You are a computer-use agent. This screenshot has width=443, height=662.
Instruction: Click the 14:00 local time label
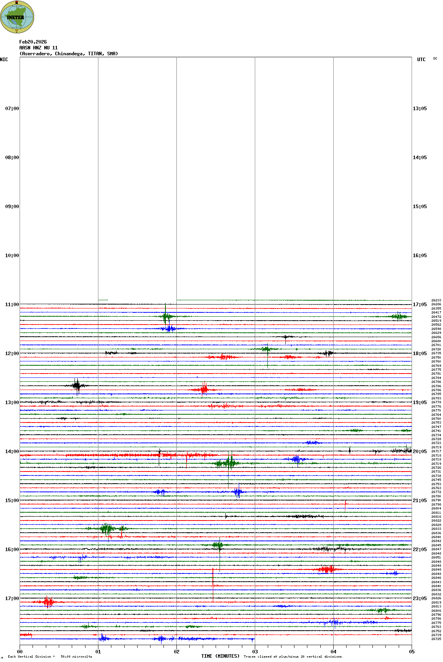pos(12,452)
